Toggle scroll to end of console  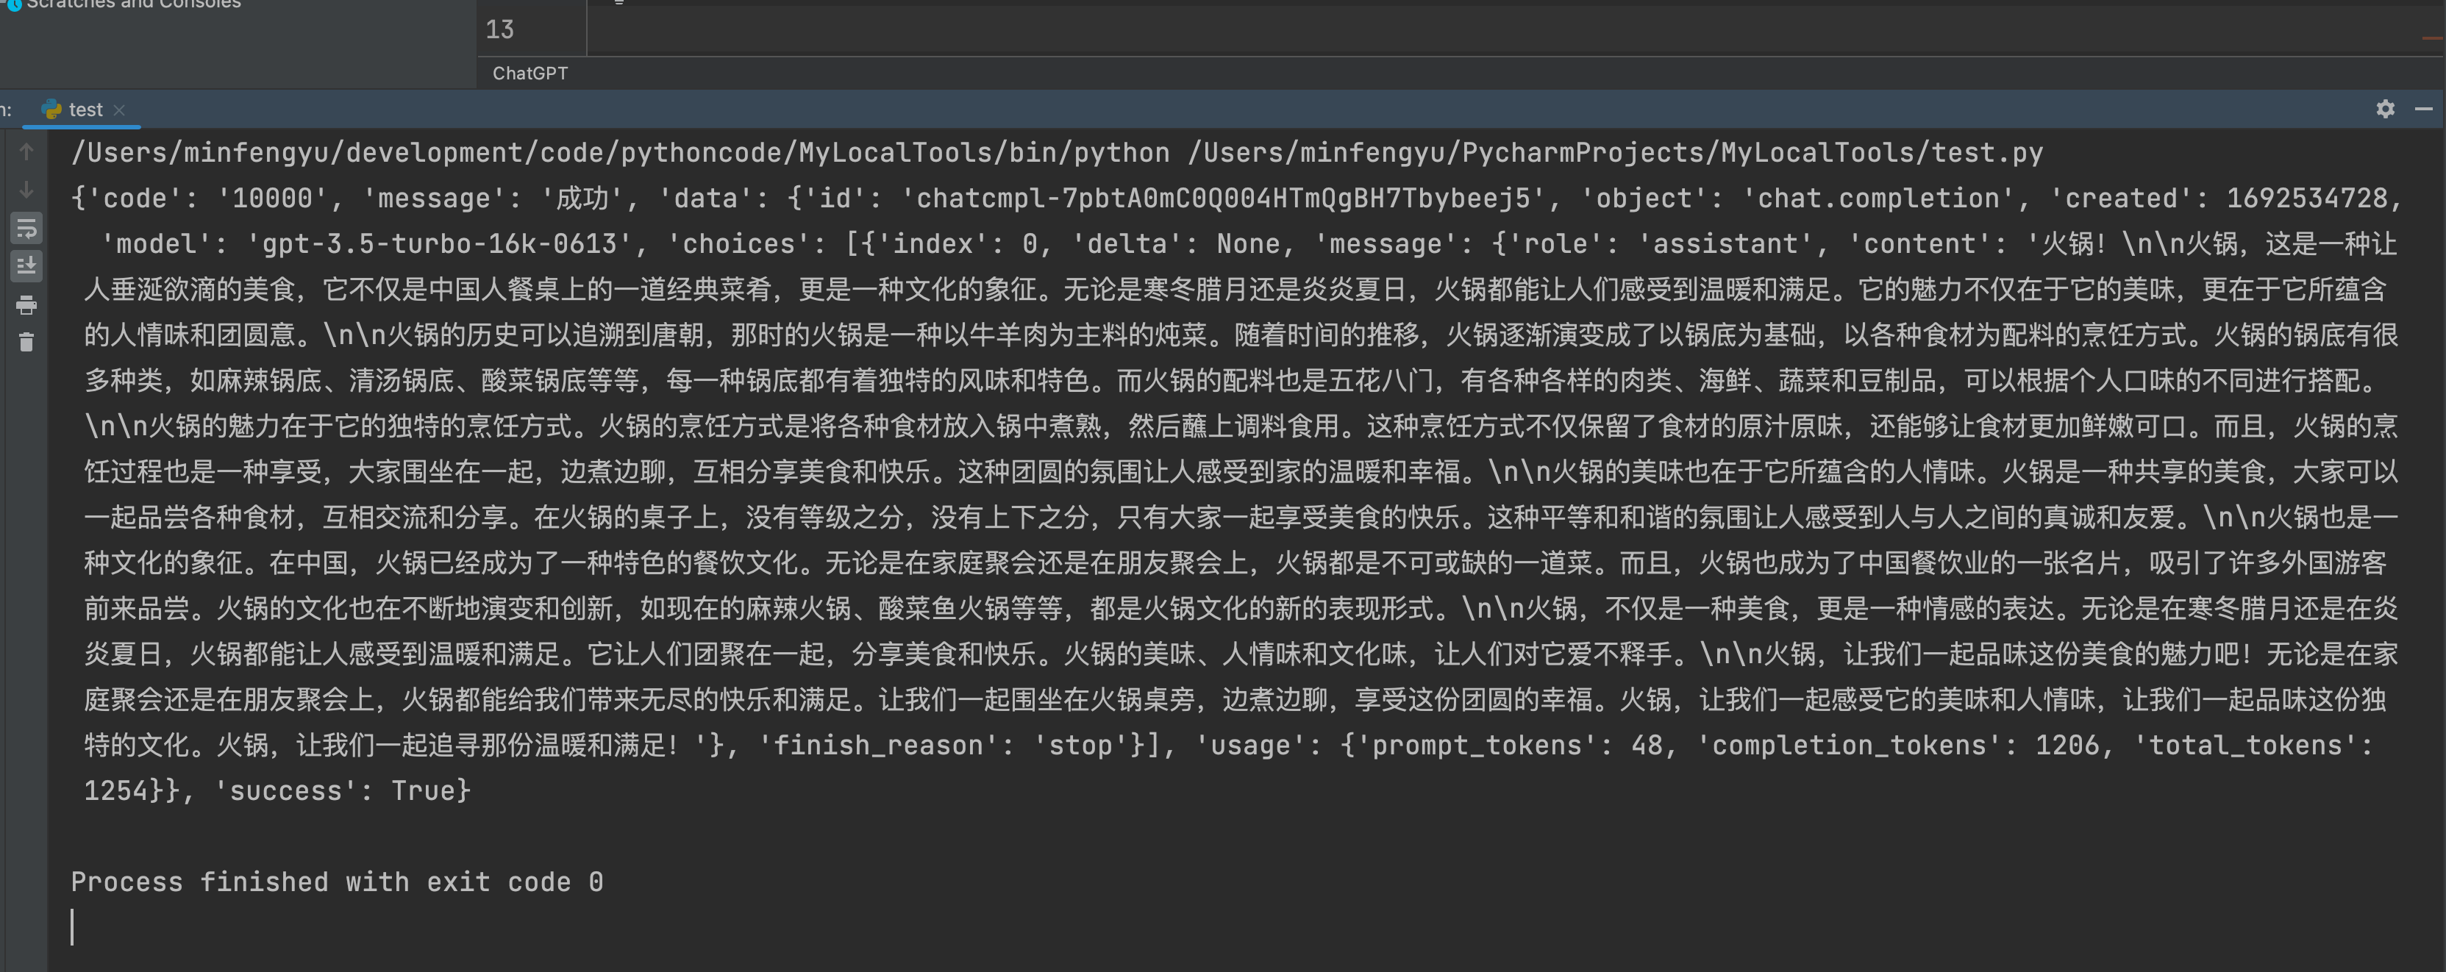click(x=26, y=265)
